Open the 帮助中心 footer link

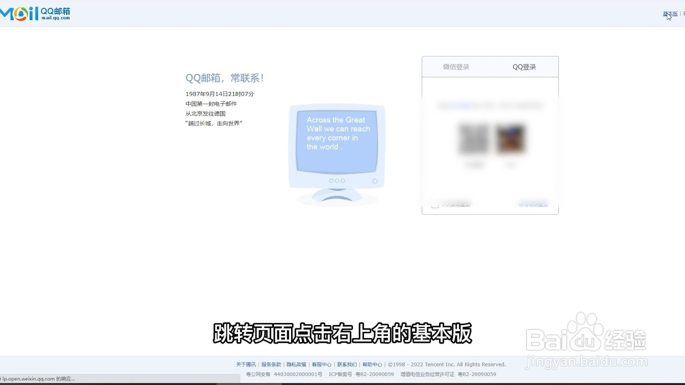(372, 364)
